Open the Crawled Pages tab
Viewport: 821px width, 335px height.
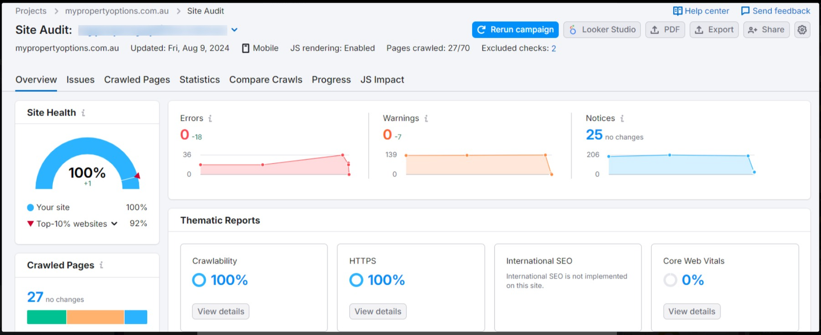tap(137, 80)
